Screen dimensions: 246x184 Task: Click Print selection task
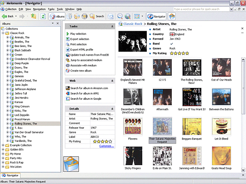click(78, 45)
